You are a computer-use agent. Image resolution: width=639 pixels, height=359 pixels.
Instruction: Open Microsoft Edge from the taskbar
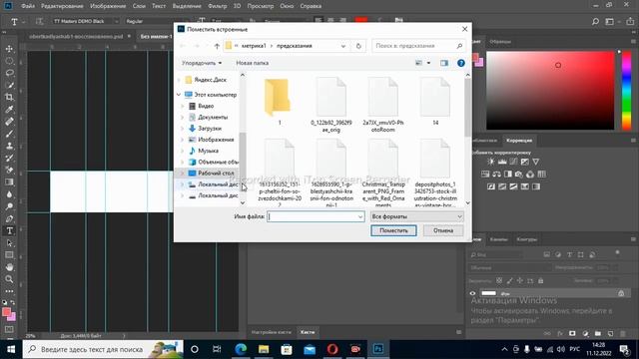point(241,349)
